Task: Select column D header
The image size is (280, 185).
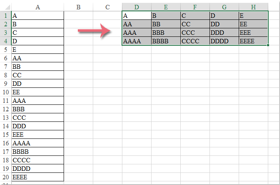Action: coord(137,7)
